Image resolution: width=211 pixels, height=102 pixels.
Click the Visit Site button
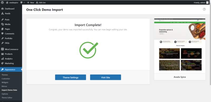[105, 77]
